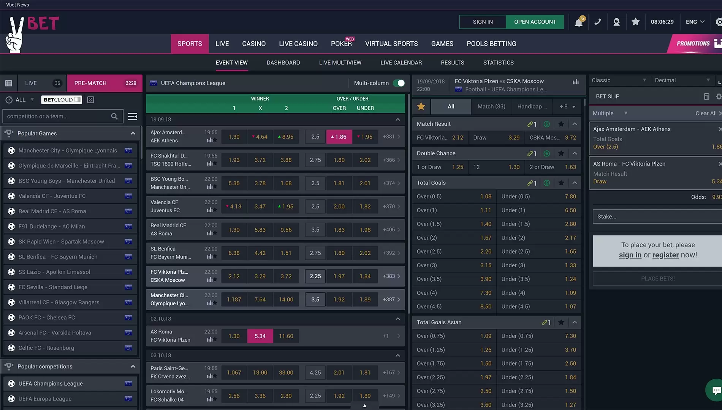
Task: Collapse the Popular Games section
Action: pos(133,133)
